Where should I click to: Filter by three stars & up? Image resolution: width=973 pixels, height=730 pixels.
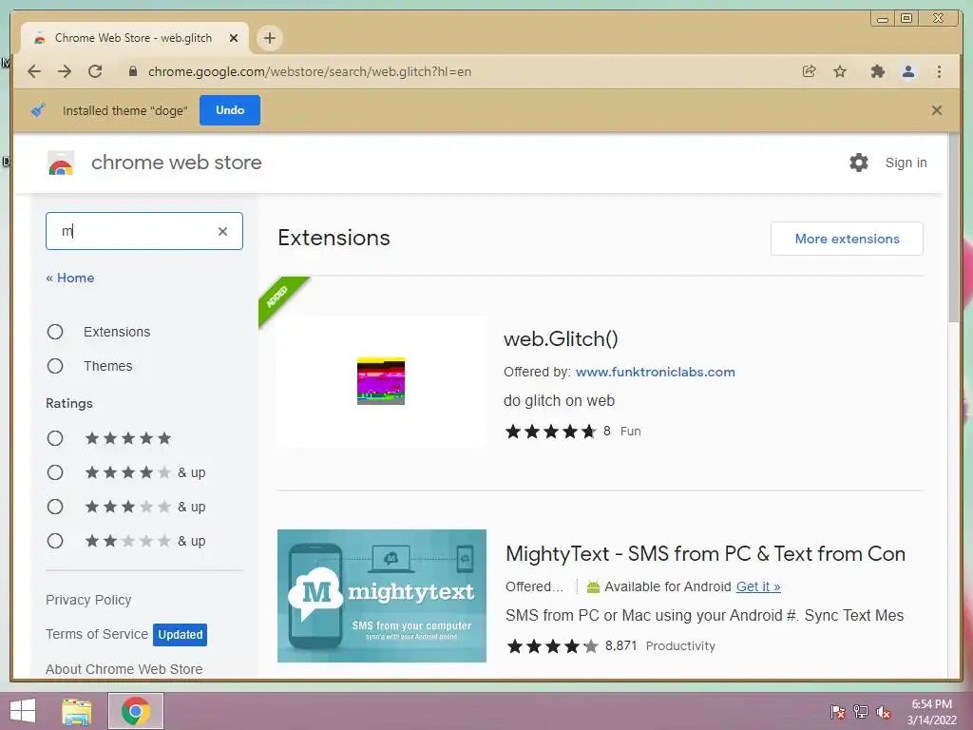pos(55,507)
